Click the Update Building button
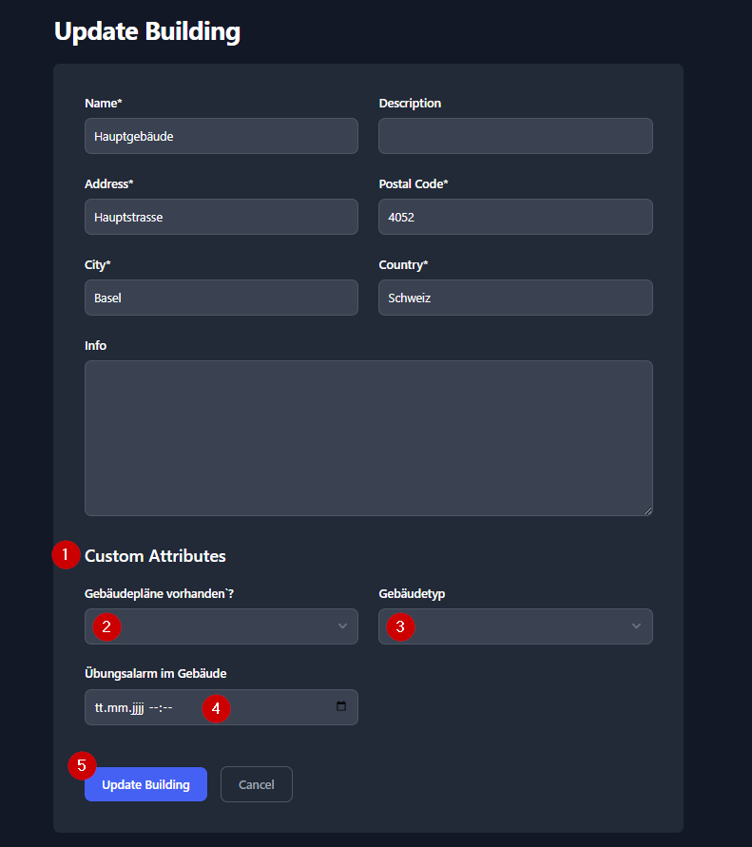The image size is (752, 847). coord(145,784)
